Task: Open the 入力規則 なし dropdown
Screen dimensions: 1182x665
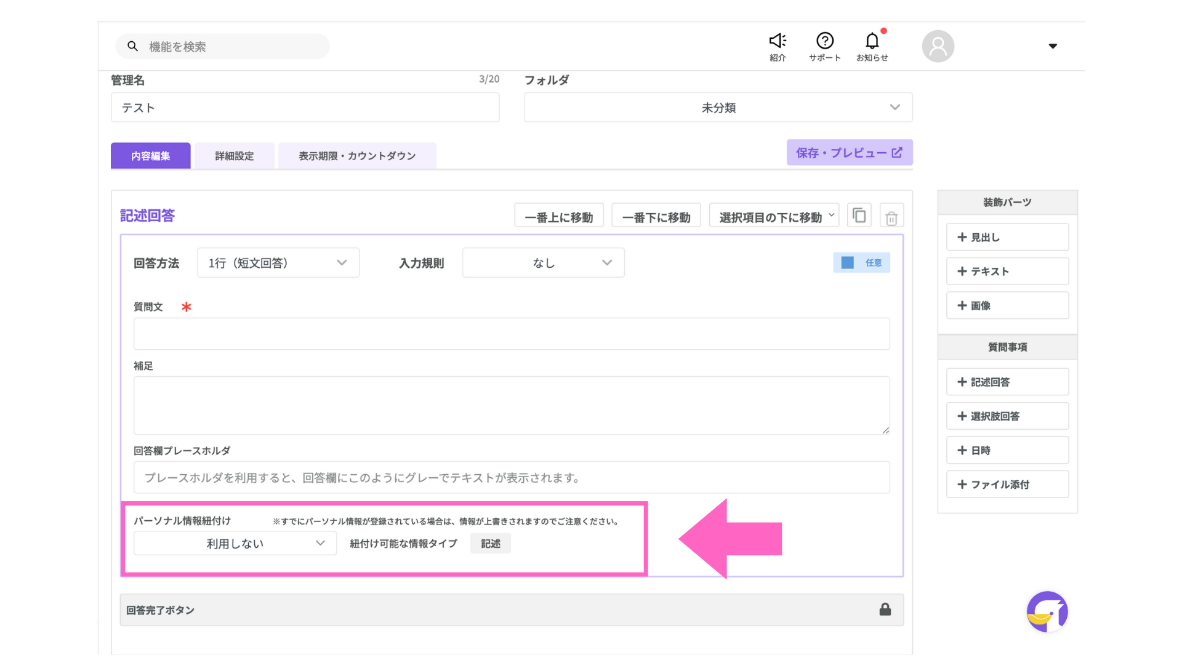Action: pyautogui.click(x=543, y=263)
